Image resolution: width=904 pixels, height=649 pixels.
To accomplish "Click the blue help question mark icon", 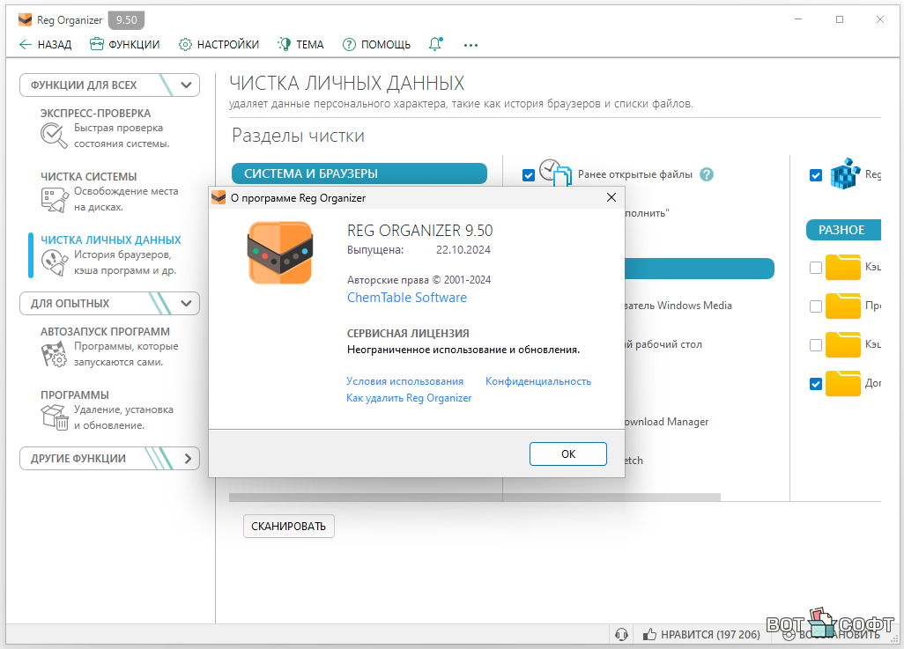I will (706, 174).
